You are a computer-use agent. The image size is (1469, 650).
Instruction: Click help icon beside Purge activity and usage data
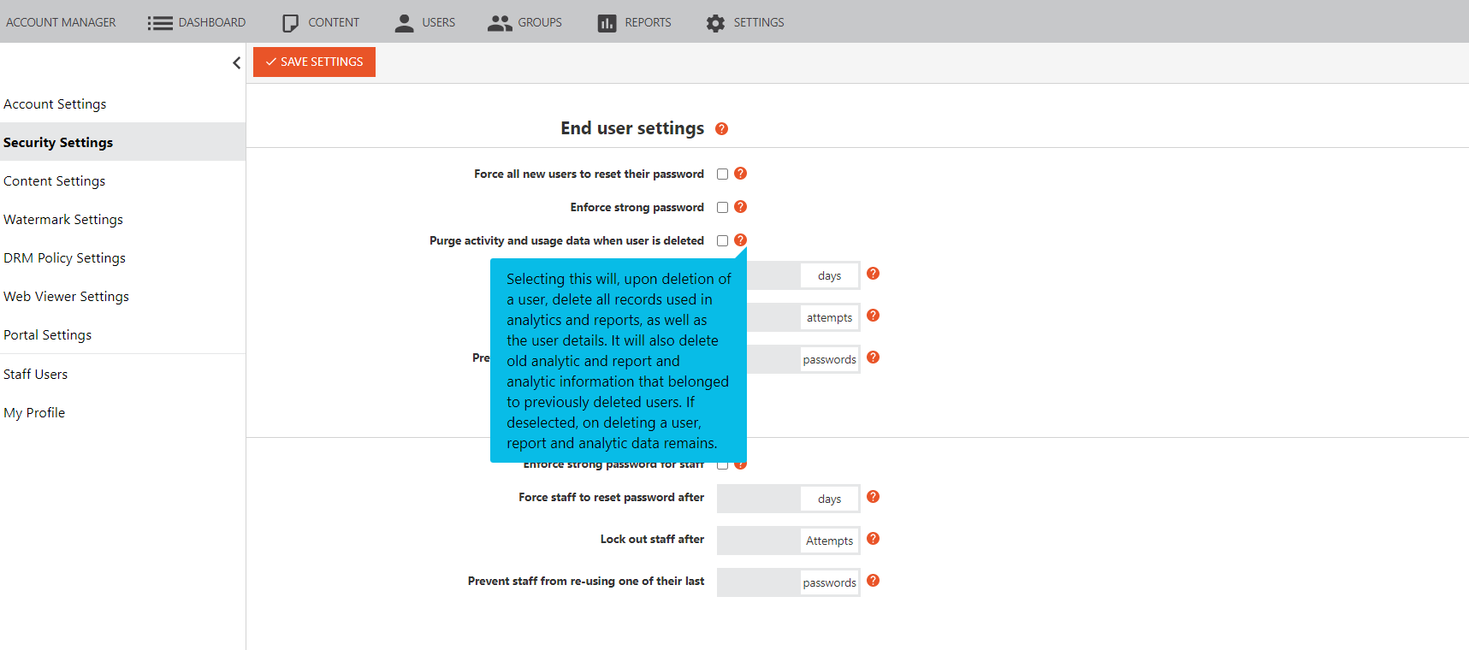tap(741, 240)
